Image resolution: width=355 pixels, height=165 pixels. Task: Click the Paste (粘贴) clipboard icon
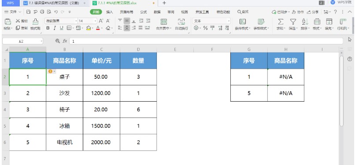7,22
